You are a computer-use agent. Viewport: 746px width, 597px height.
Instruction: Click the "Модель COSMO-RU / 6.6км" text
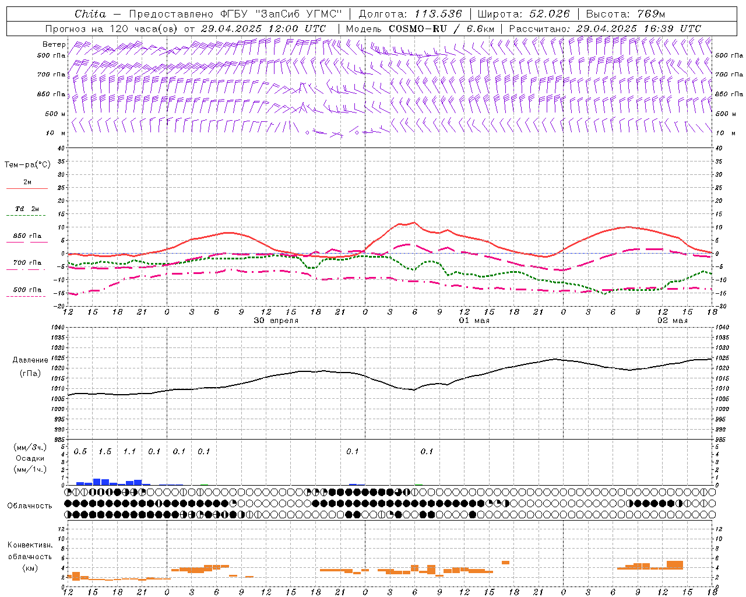pyautogui.click(x=420, y=29)
